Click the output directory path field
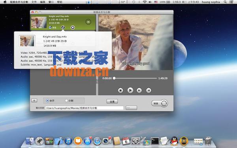237x148 pixels. 85,108
